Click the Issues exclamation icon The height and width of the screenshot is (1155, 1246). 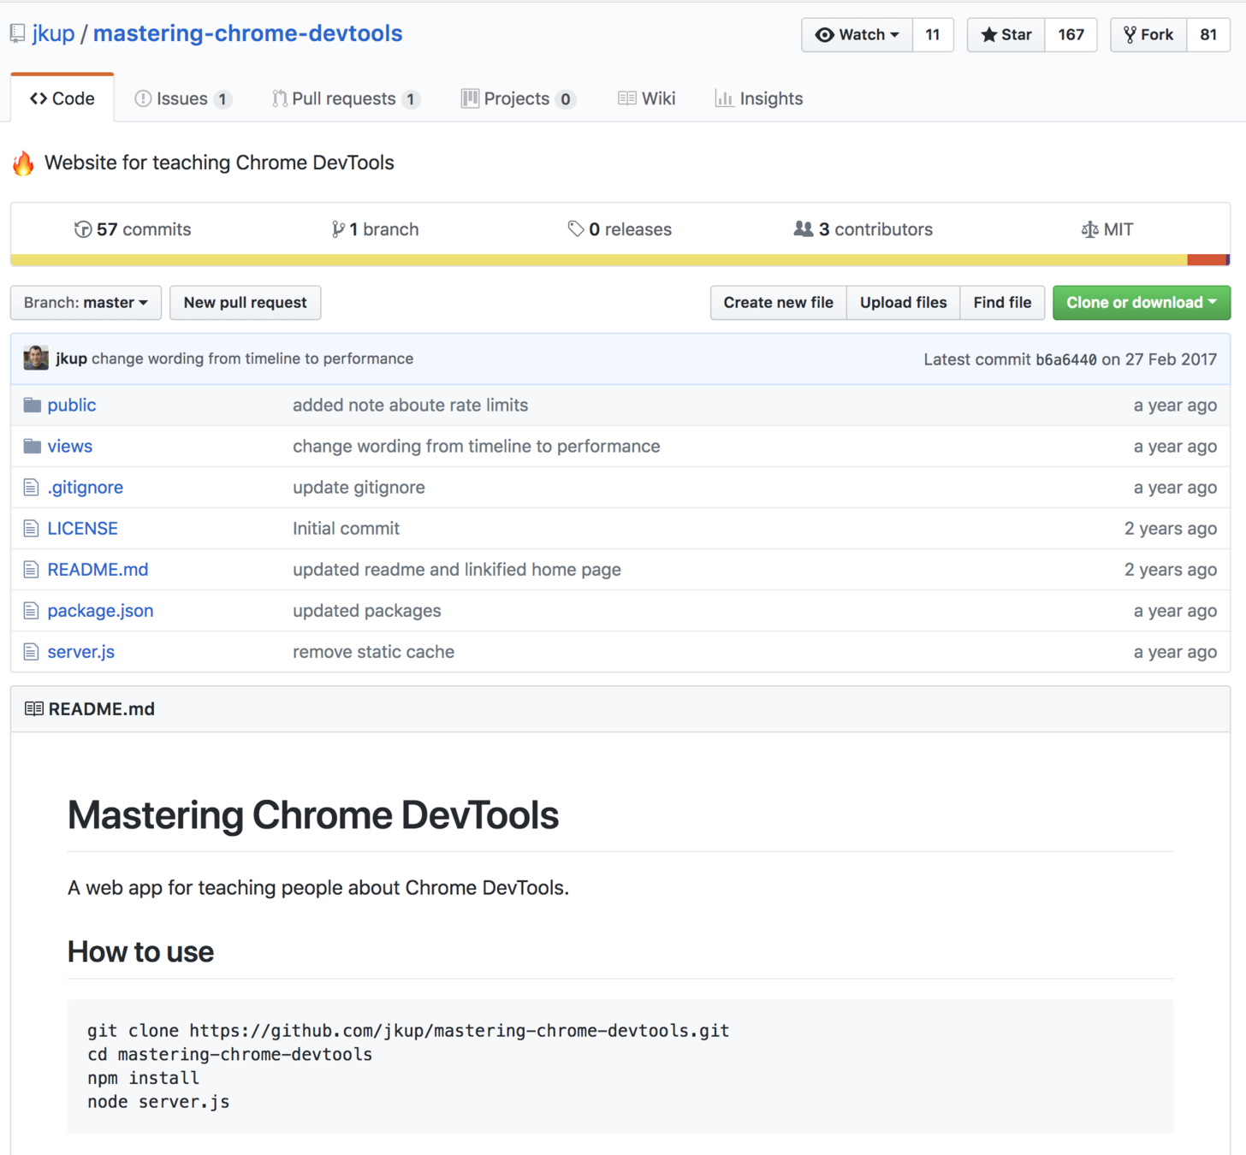pos(143,98)
